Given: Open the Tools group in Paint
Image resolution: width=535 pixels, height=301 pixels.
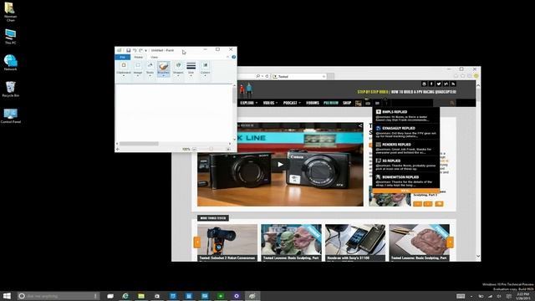Looking at the screenshot, I should [150, 69].
